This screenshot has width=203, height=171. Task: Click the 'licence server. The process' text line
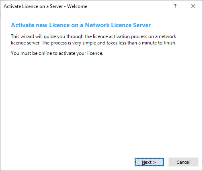click(x=94, y=43)
